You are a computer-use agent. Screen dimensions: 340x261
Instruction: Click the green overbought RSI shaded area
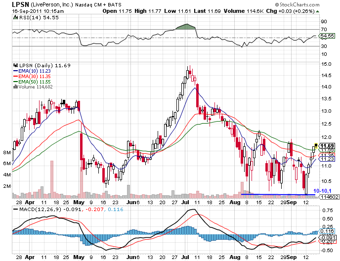pyautogui.click(x=186, y=27)
